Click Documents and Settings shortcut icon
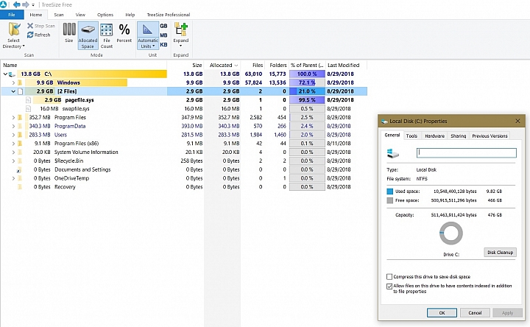This screenshot has height=327, width=530. [19, 169]
